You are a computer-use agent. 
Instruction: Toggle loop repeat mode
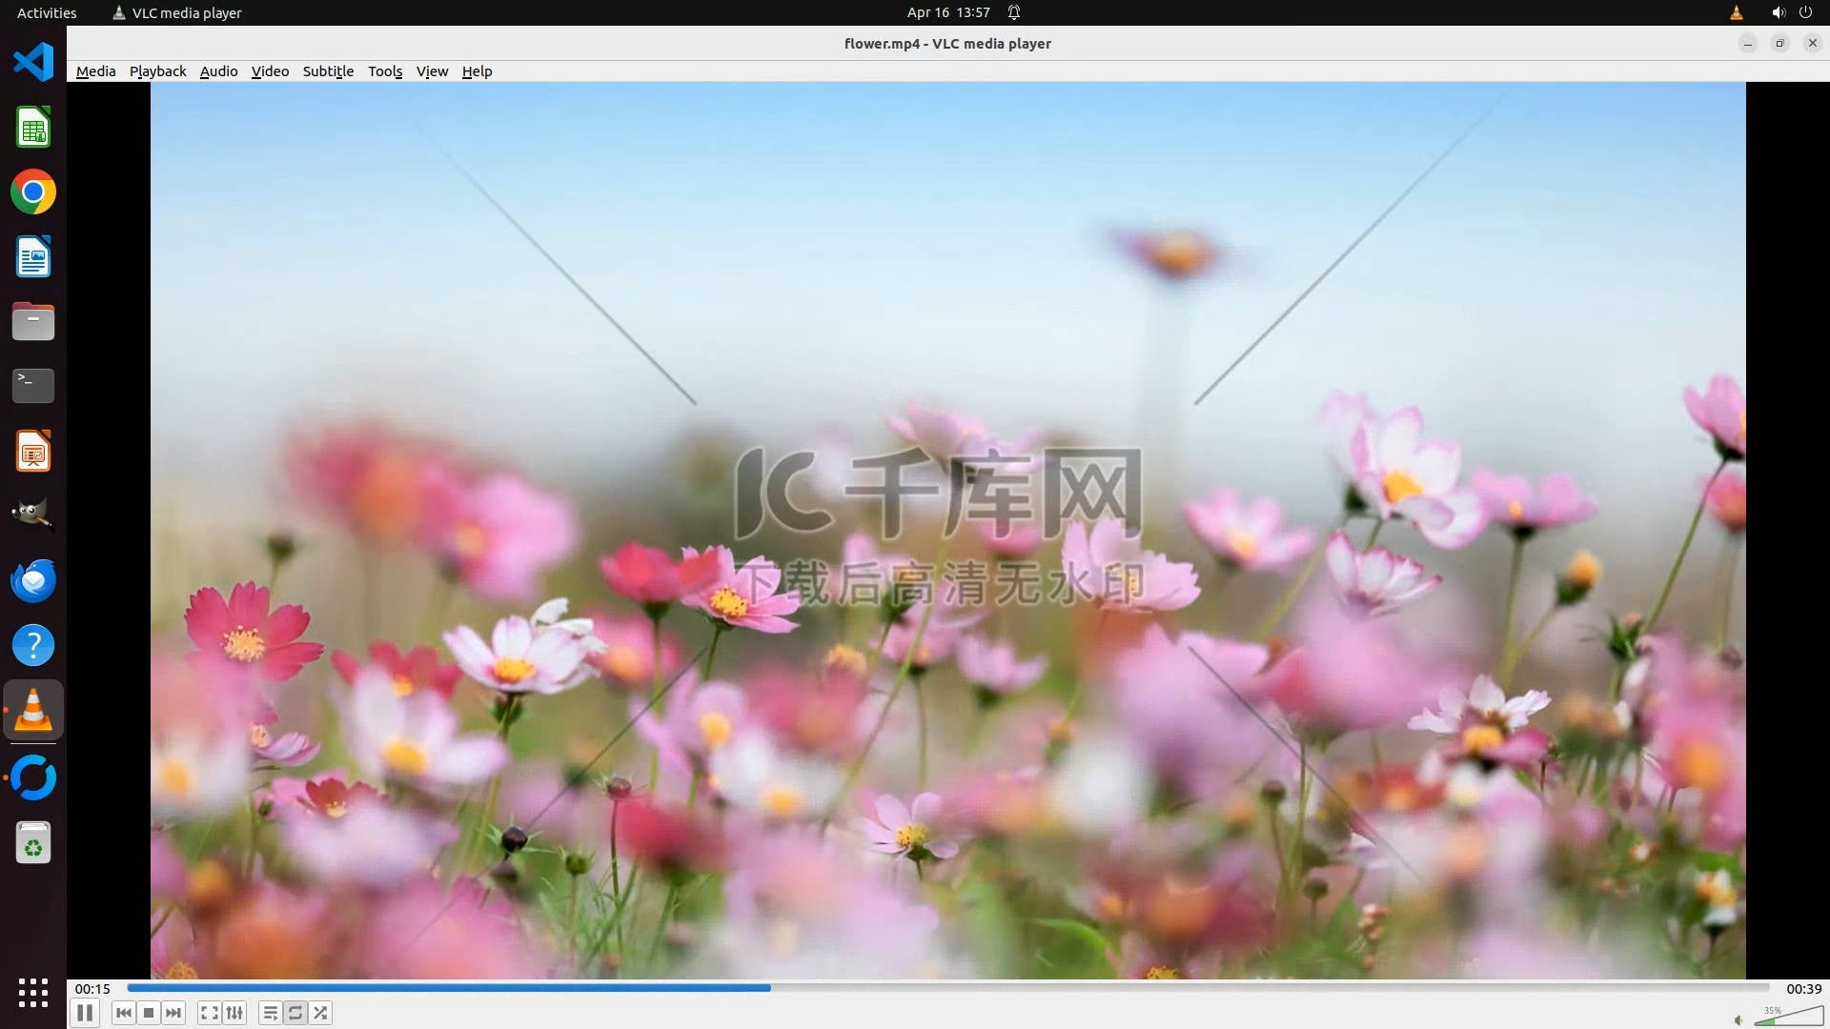coord(295,1013)
